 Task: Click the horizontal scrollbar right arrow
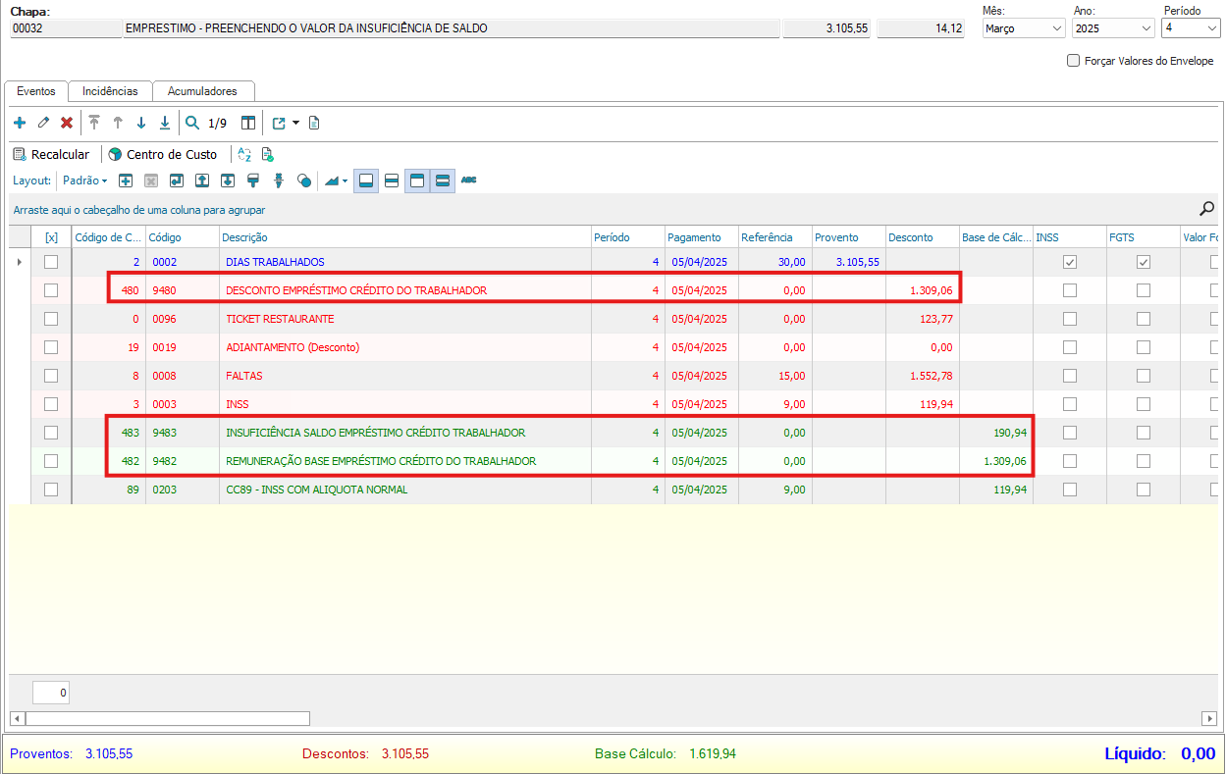pyautogui.click(x=1209, y=718)
